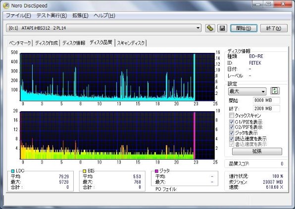Click the 拡張 button under settings
The width and height of the screenshot is (295, 209).
click(257, 151)
